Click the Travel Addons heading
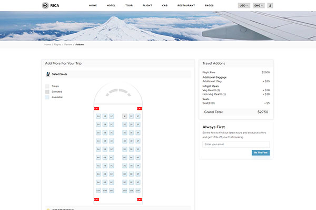This screenshot has height=210, width=316. point(214,63)
